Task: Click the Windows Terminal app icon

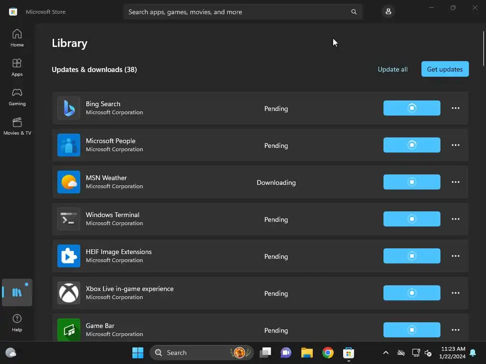Action: [x=69, y=219]
